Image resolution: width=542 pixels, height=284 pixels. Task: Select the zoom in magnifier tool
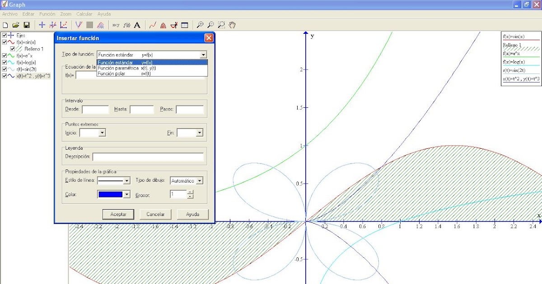click(x=201, y=25)
